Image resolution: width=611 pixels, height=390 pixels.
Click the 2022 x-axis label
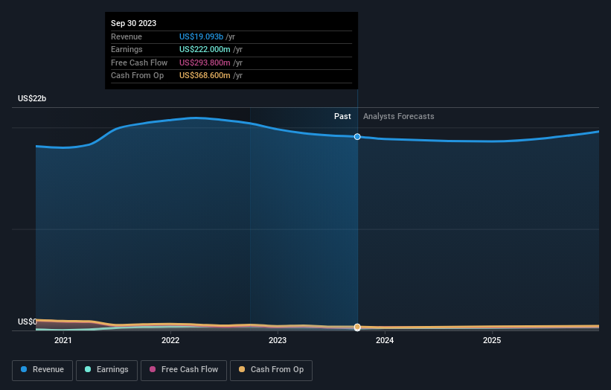(x=170, y=341)
